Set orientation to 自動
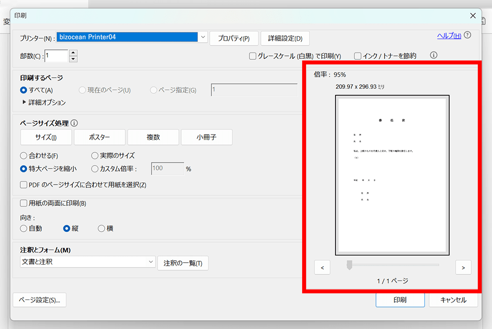The height and width of the screenshot is (329, 492). click(x=24, y=228)
